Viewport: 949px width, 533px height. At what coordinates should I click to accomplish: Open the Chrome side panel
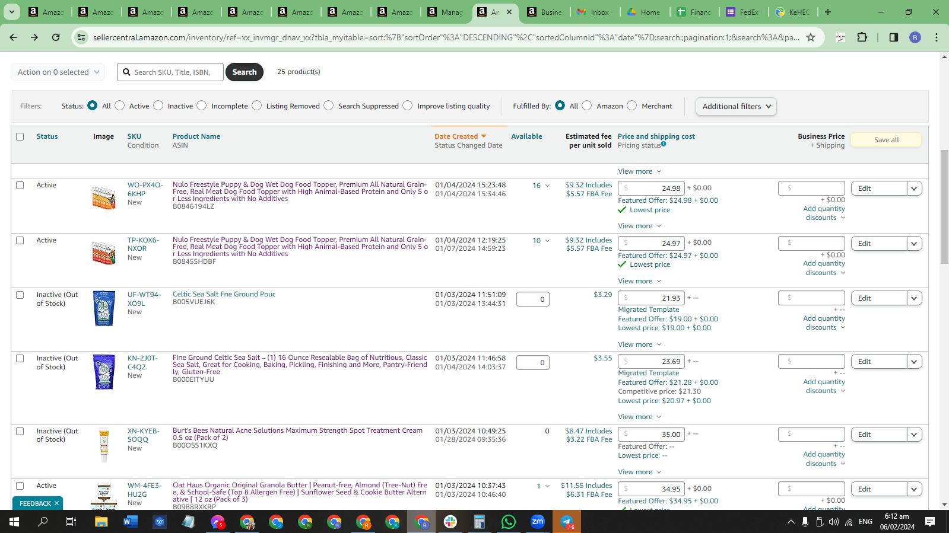click(894, 37)
